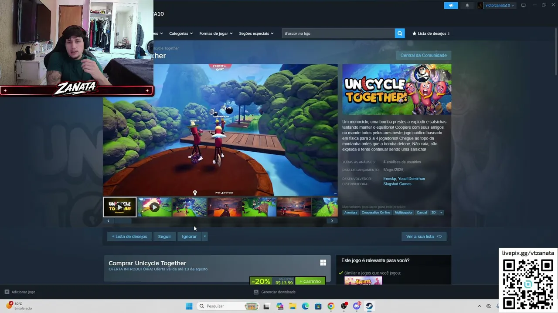Expand the Categorias dropdown menu
The width and height of the screenshot is (558, 313).
pos(181,33)
